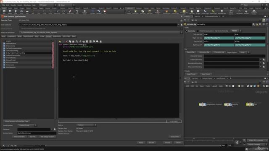Switch to the Extra Files tab

click(66, 36)
